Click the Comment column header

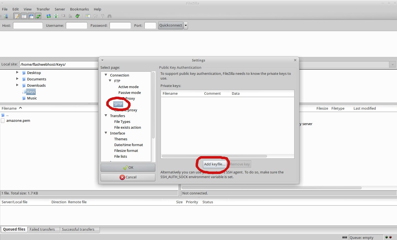[x=212, y=94]
